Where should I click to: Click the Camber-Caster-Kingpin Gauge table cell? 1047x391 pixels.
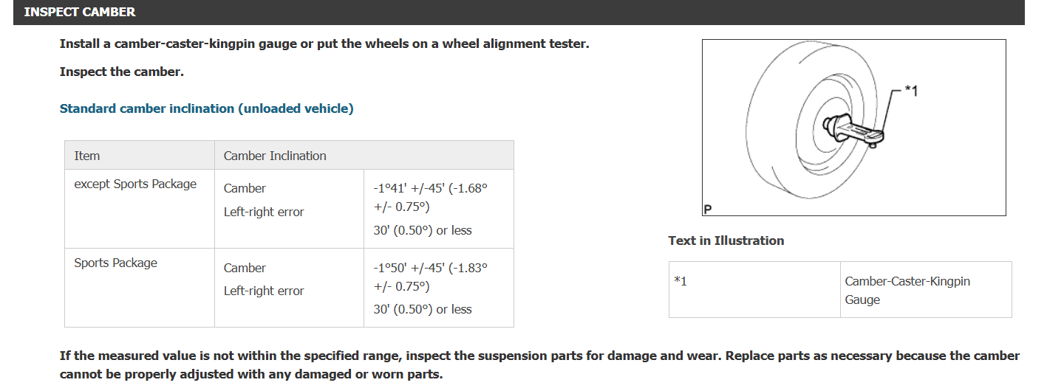tap(907, 290)
